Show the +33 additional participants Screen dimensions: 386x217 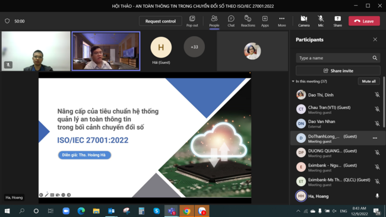click(194, 47)
